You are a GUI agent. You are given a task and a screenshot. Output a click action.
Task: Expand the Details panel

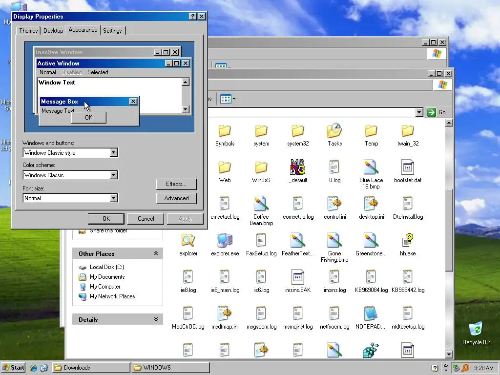pyautogui.click(x=156, y=319)
